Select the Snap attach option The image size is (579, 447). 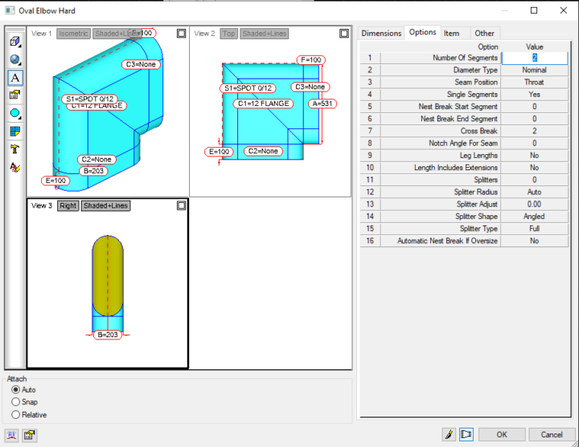16,402
